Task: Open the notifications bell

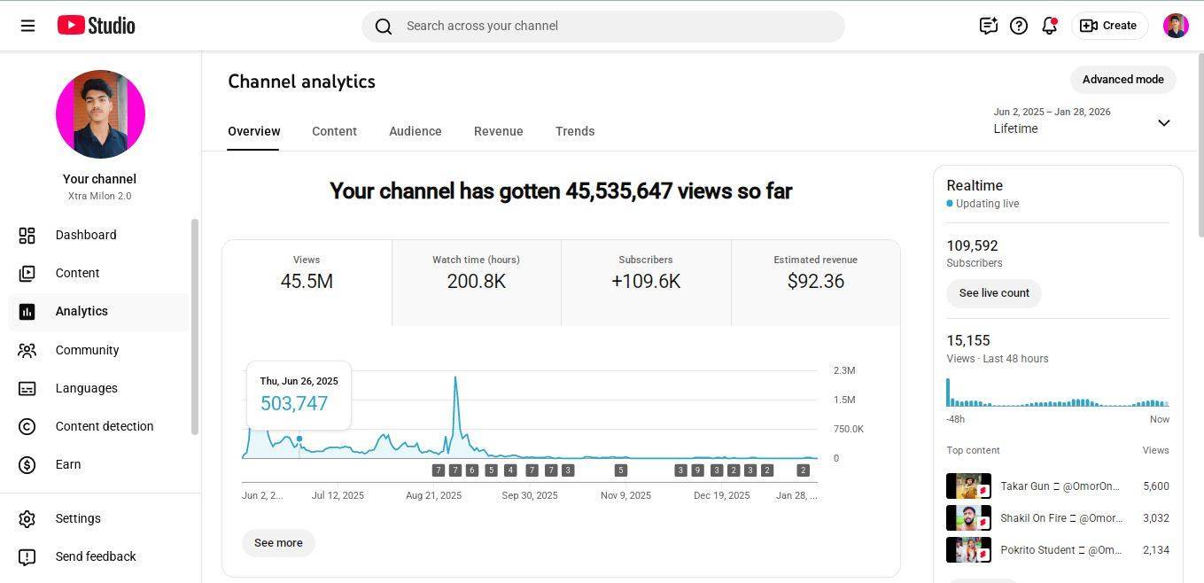Action: 1049,26
